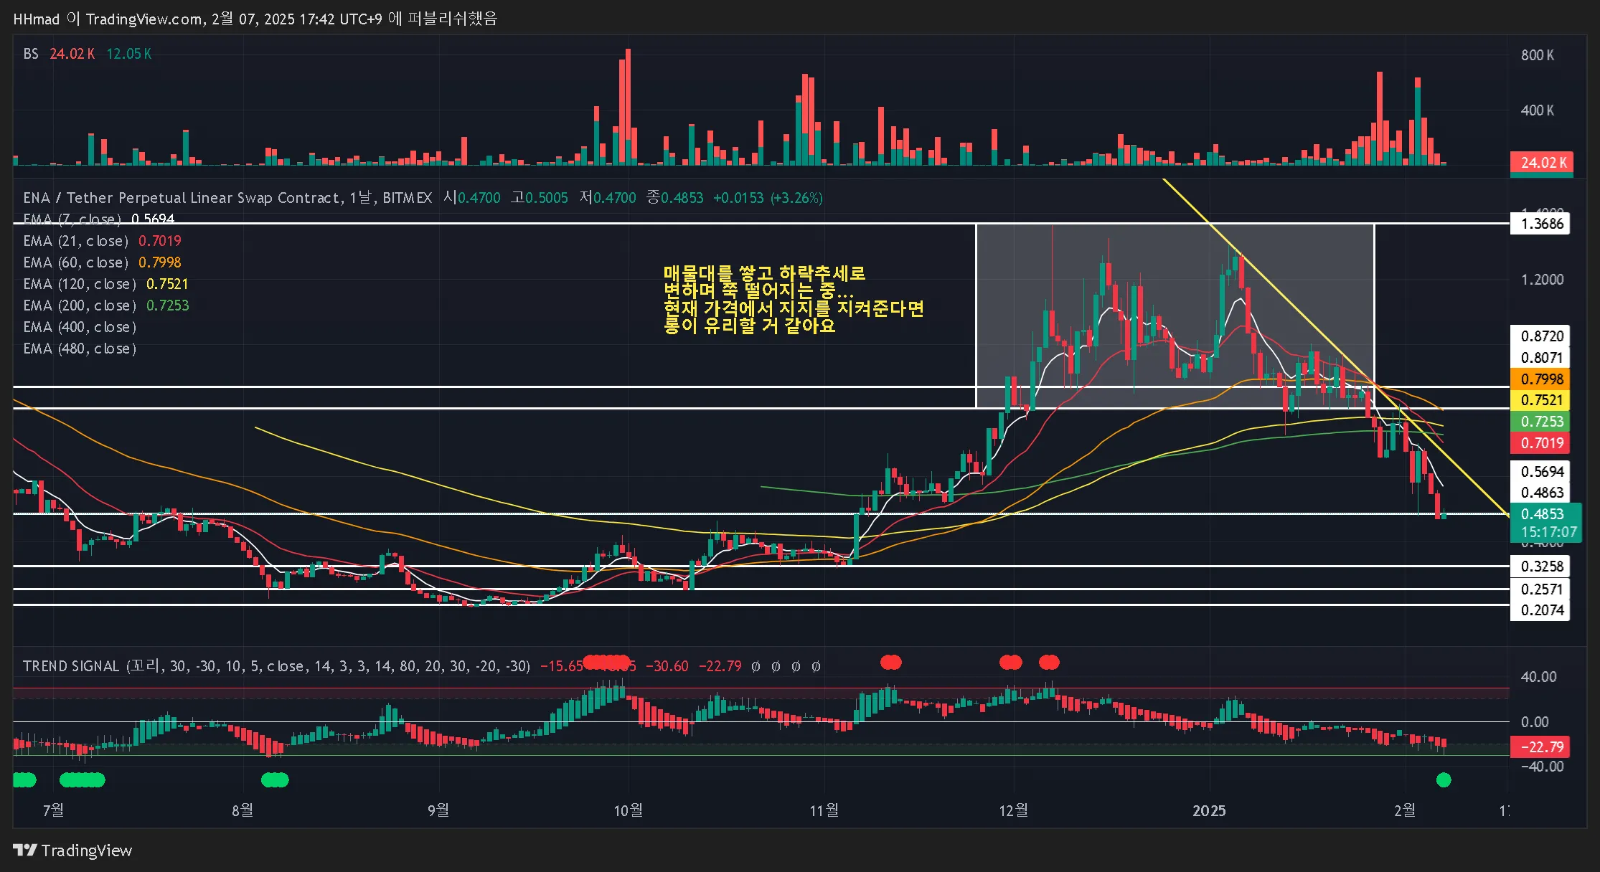Click the '8월' time axis label
1600x872 pixels.
tap(243, 810)
